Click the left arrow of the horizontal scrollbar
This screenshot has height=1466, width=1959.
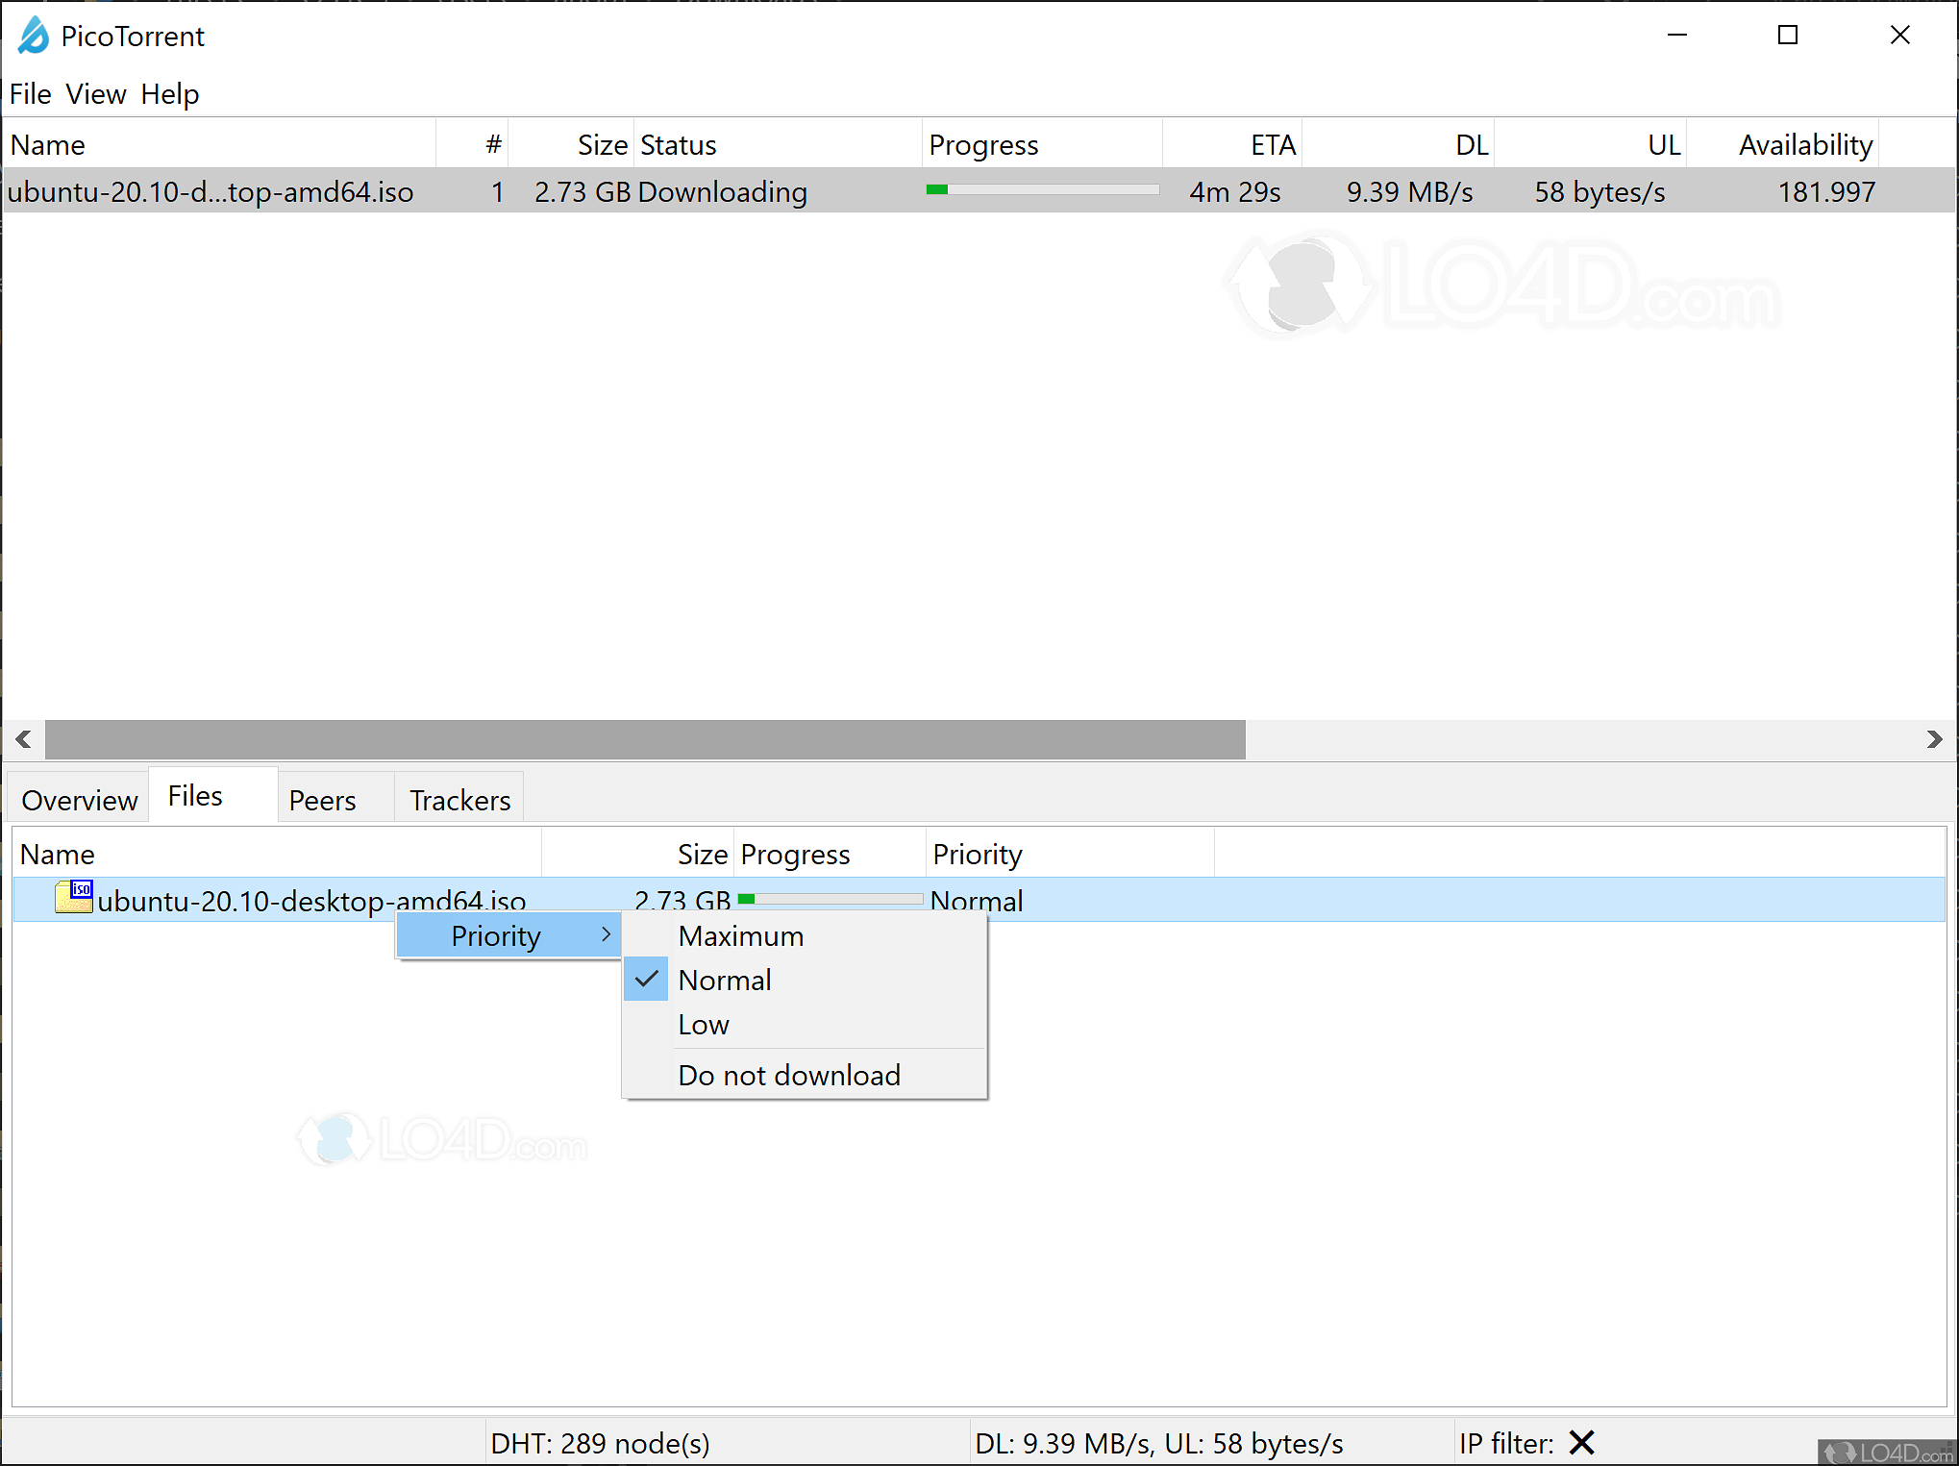coord(22,738)
